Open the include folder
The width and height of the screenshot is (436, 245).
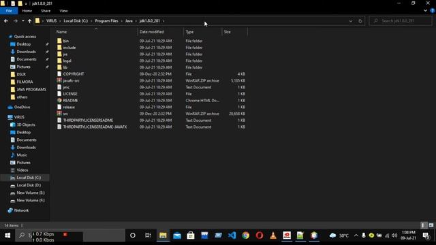pyautogui.click(x=69, y=48)
